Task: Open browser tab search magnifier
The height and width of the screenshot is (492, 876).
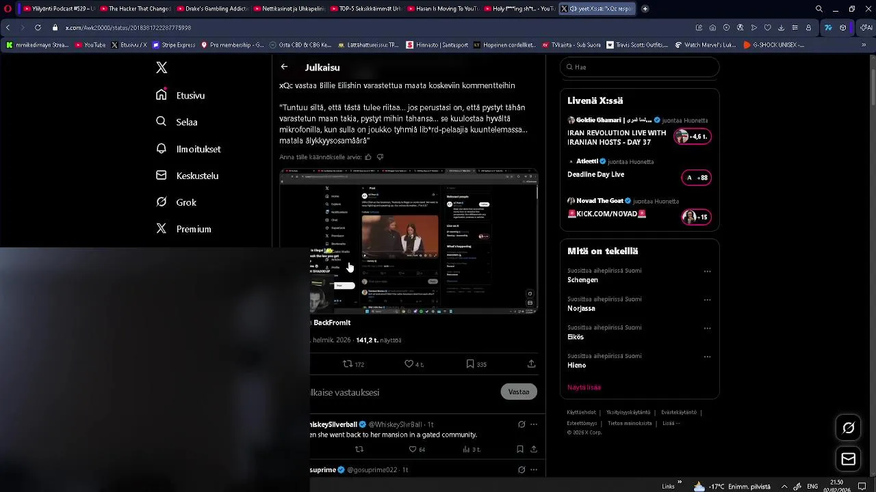Action: coord(819,9)
